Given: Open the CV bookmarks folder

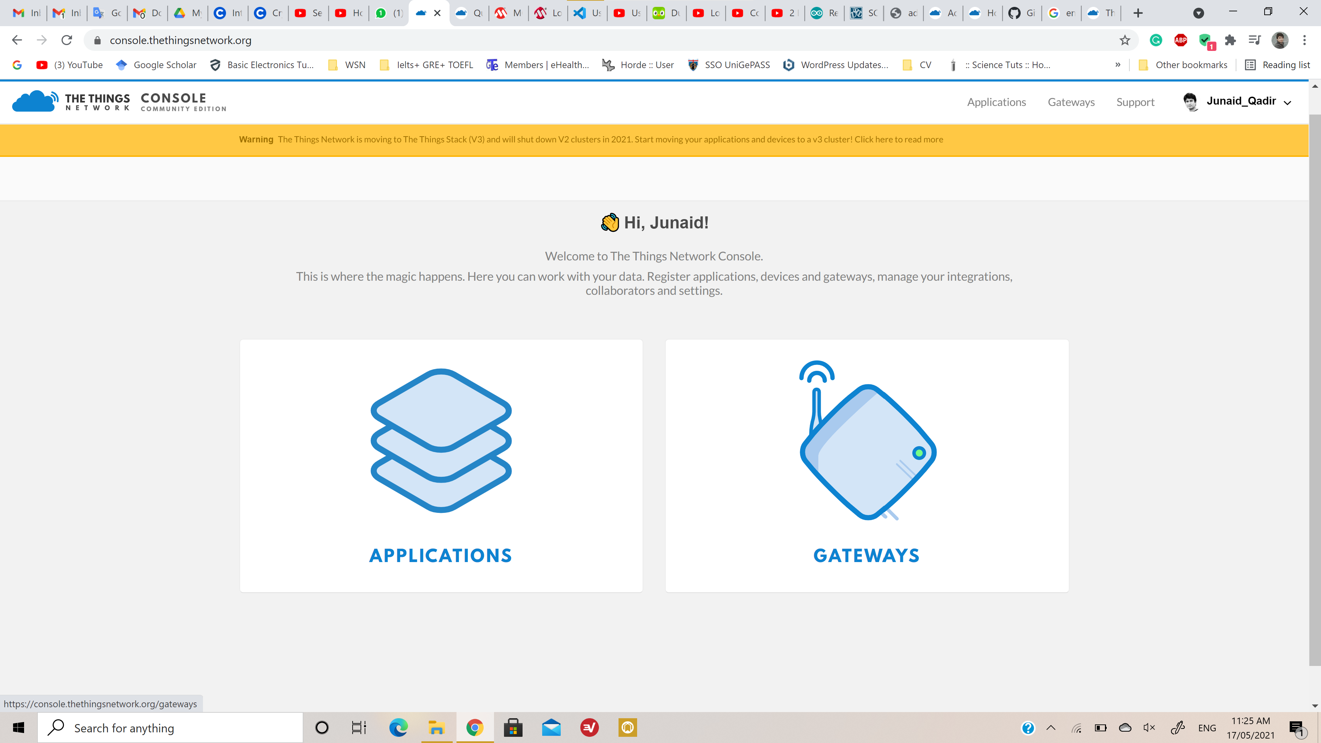Looking at the screenshot, I should pos(917,65).
